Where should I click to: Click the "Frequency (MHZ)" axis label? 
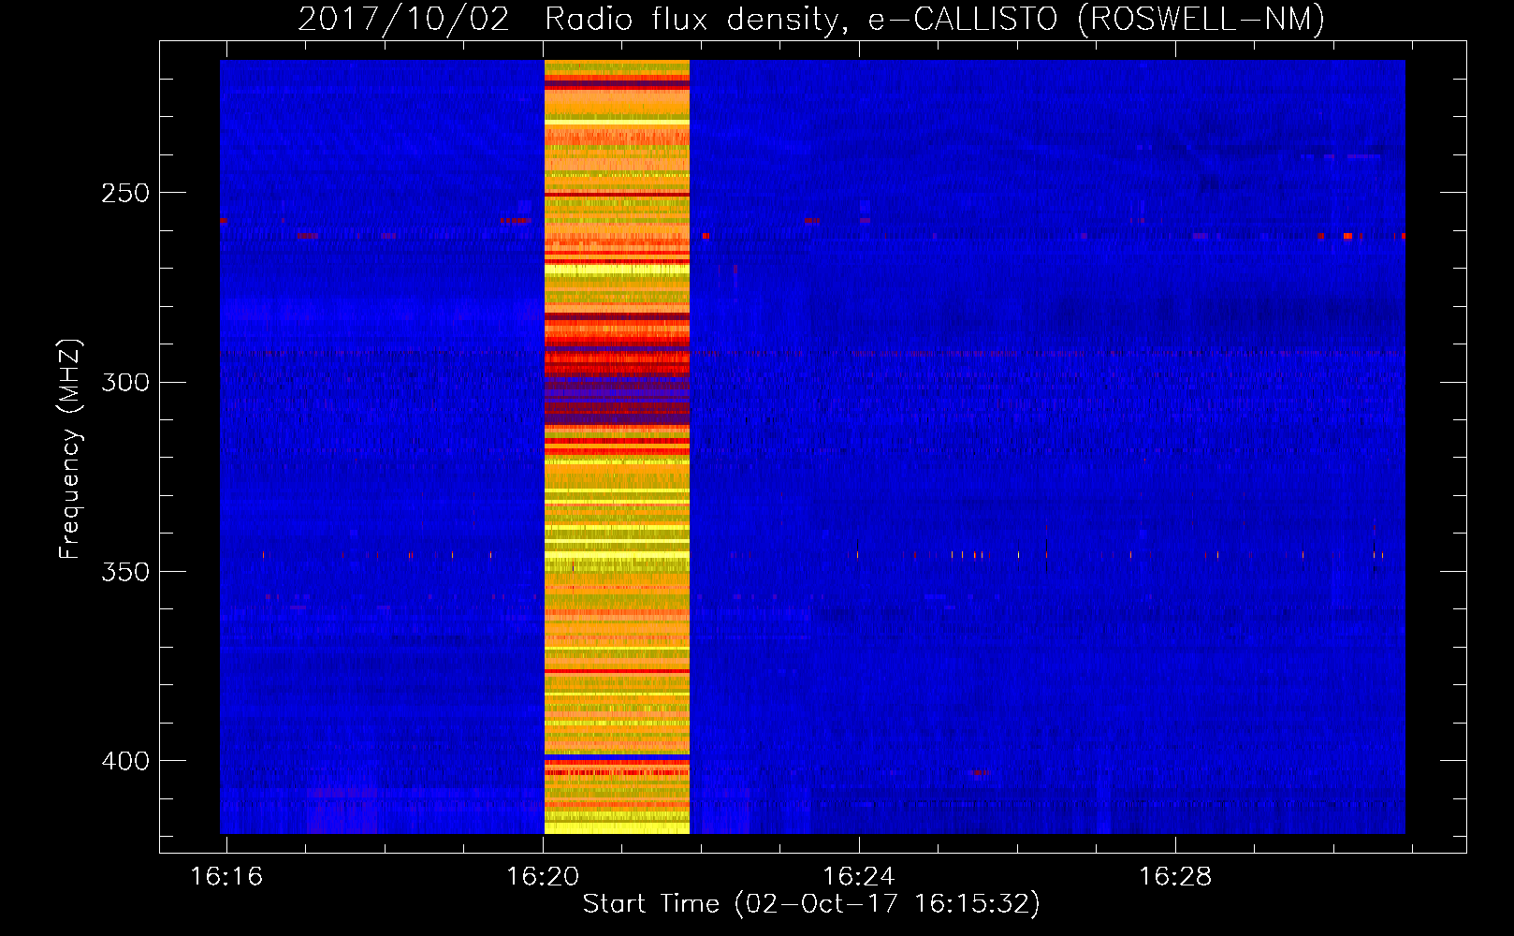click(x=70, y=449)
